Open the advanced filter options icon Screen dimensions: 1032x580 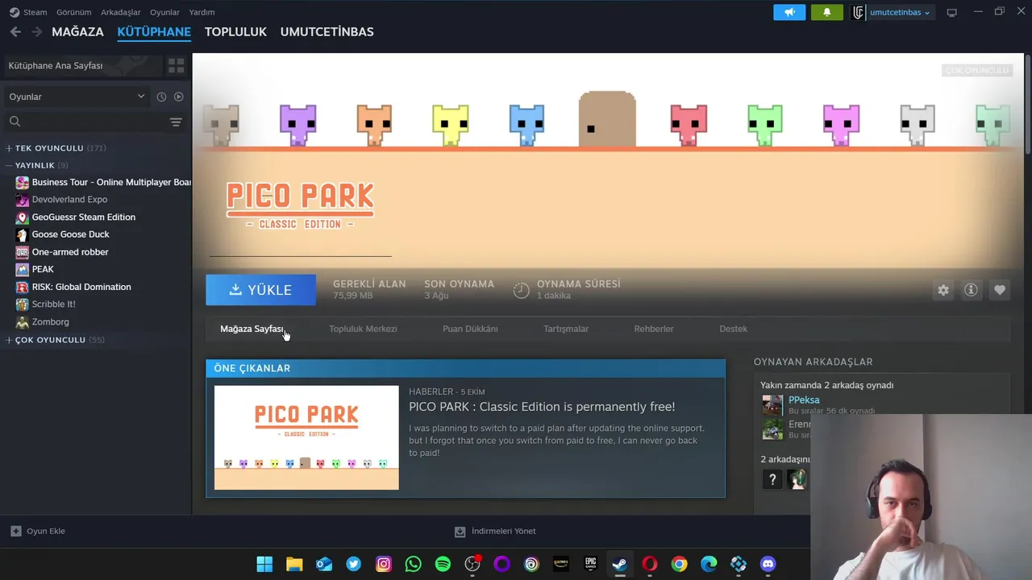pos(176,122)
